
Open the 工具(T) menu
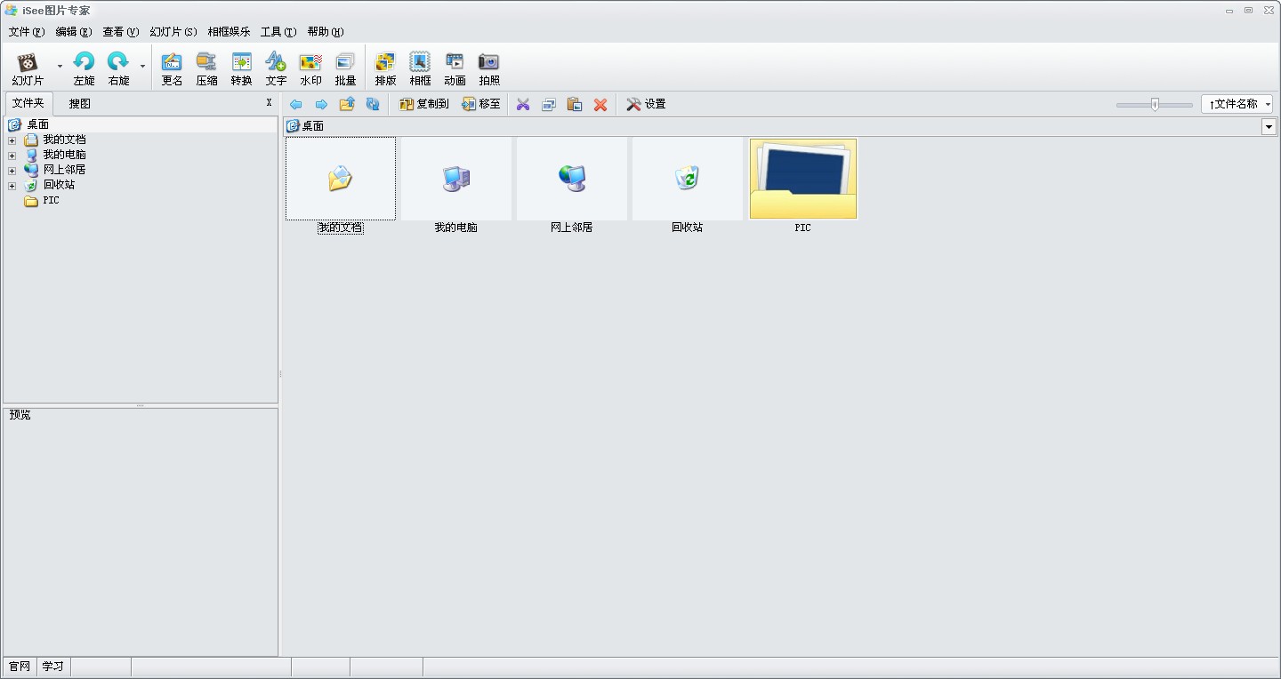pyautogui.click(x=278, y=31)
